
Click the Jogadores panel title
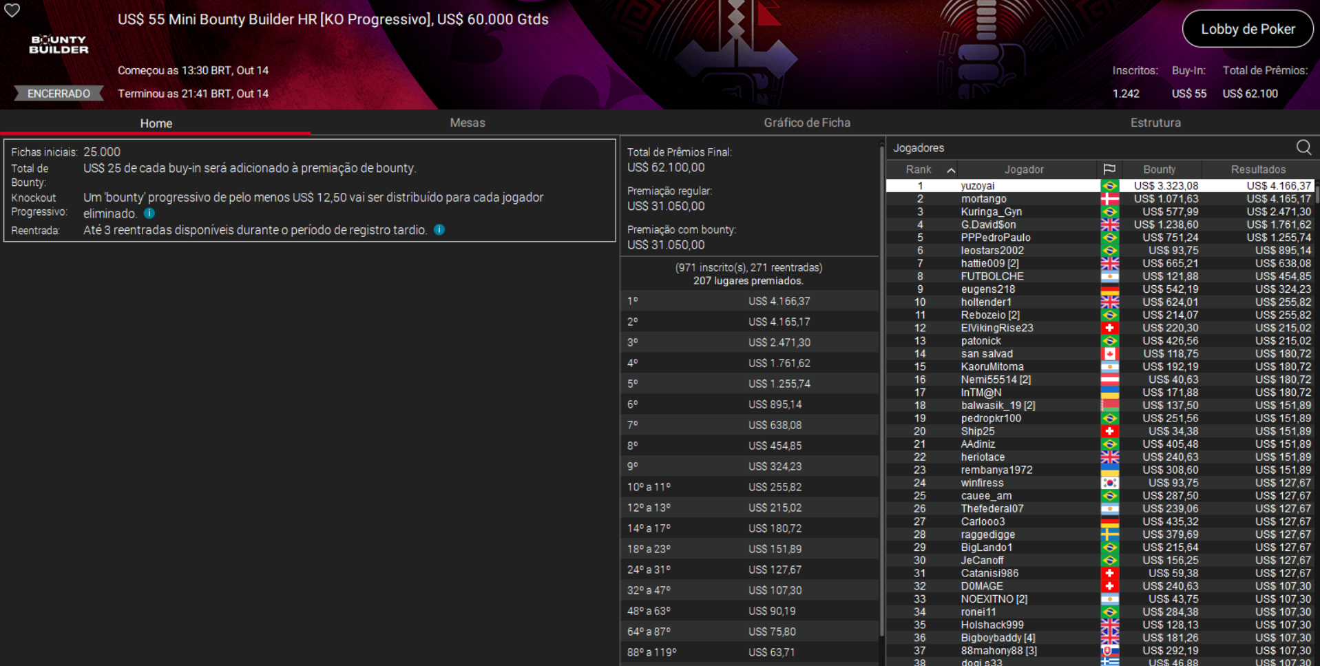pos(919,148)
